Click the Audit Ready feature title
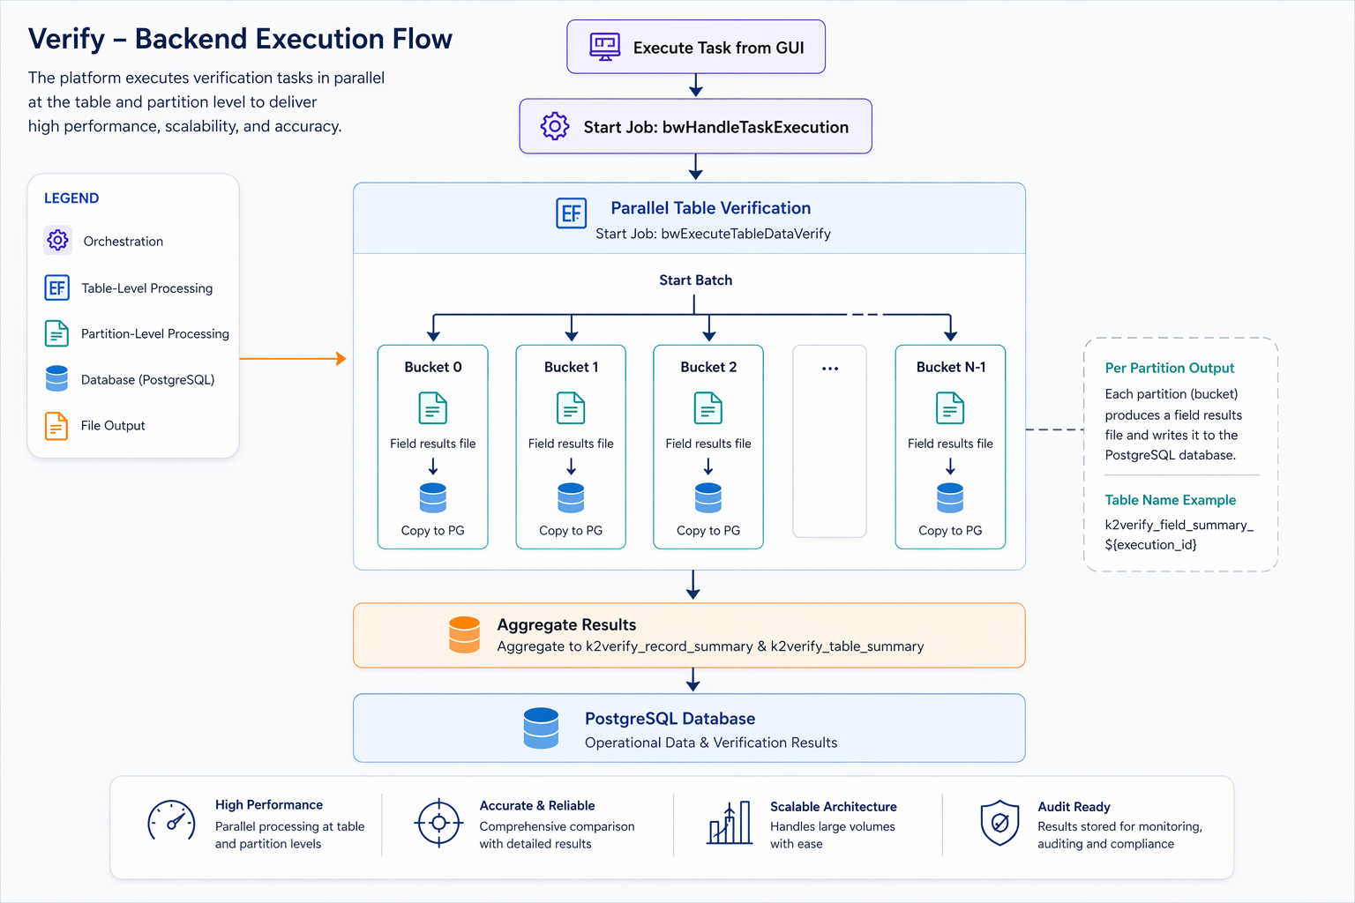Screen dimensions: 1355x903 click(1074, 807)
